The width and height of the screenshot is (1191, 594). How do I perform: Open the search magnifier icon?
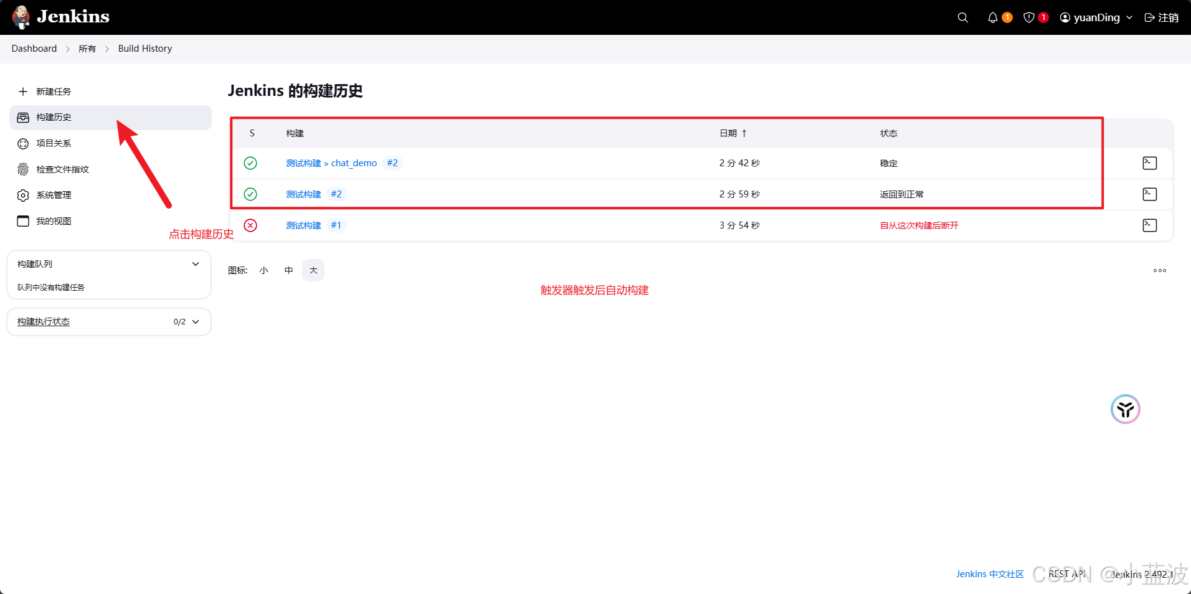pyautogui.click(x=962, y=17)
